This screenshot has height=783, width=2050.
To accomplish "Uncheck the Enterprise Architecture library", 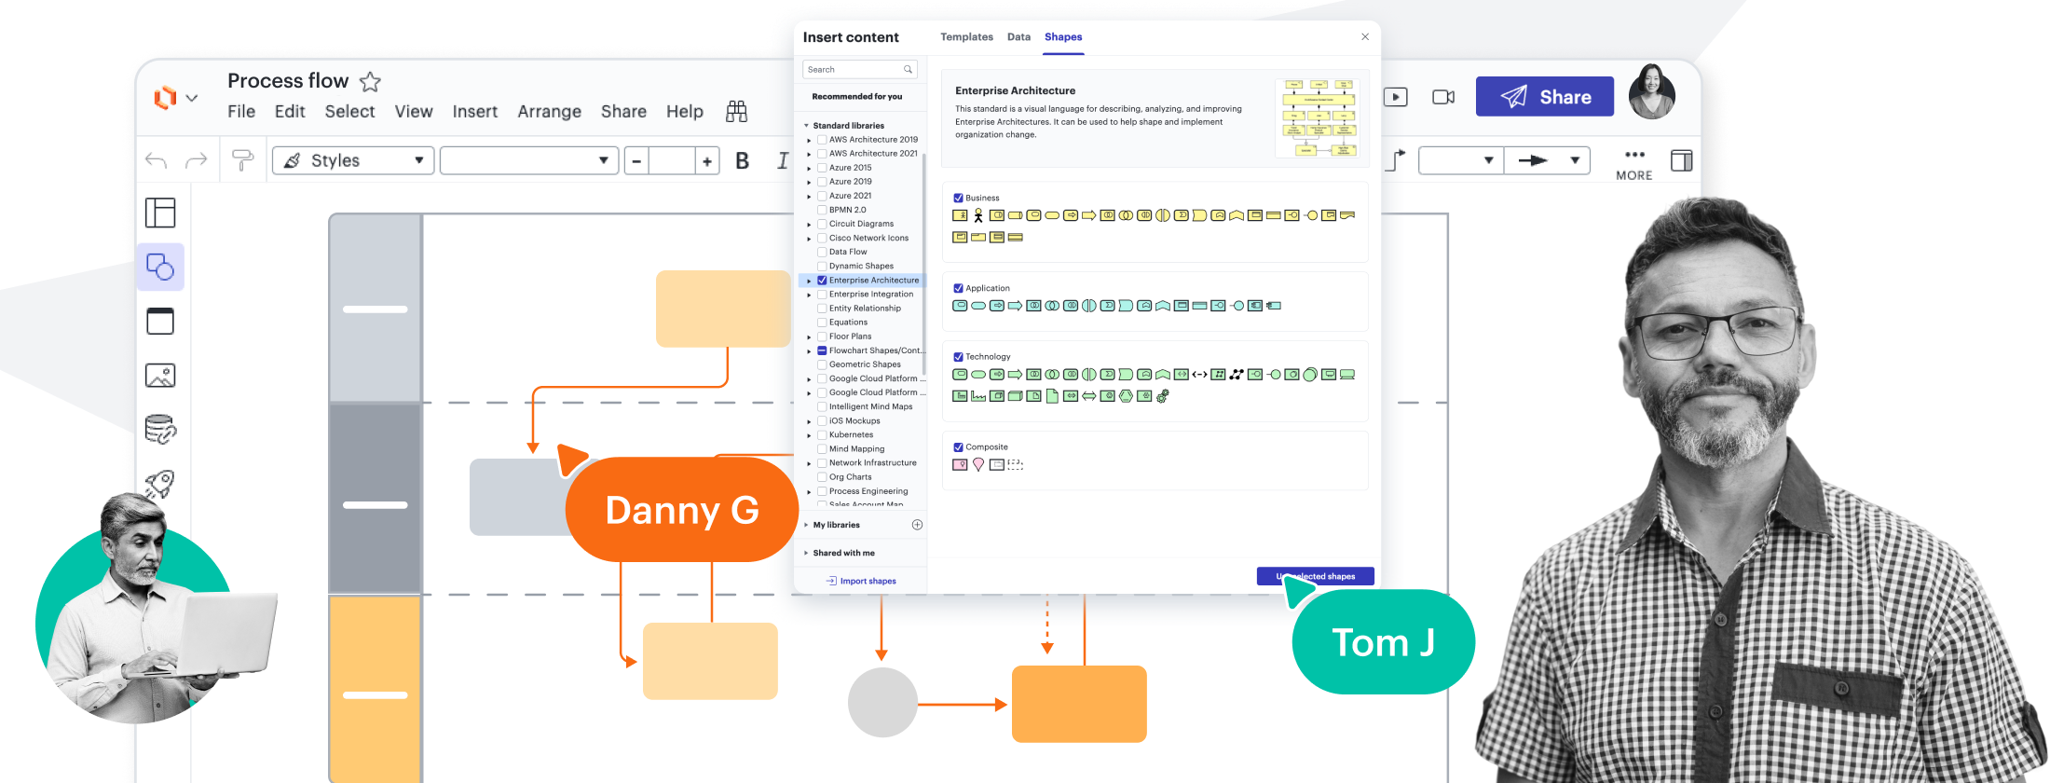I will point(822,281).
